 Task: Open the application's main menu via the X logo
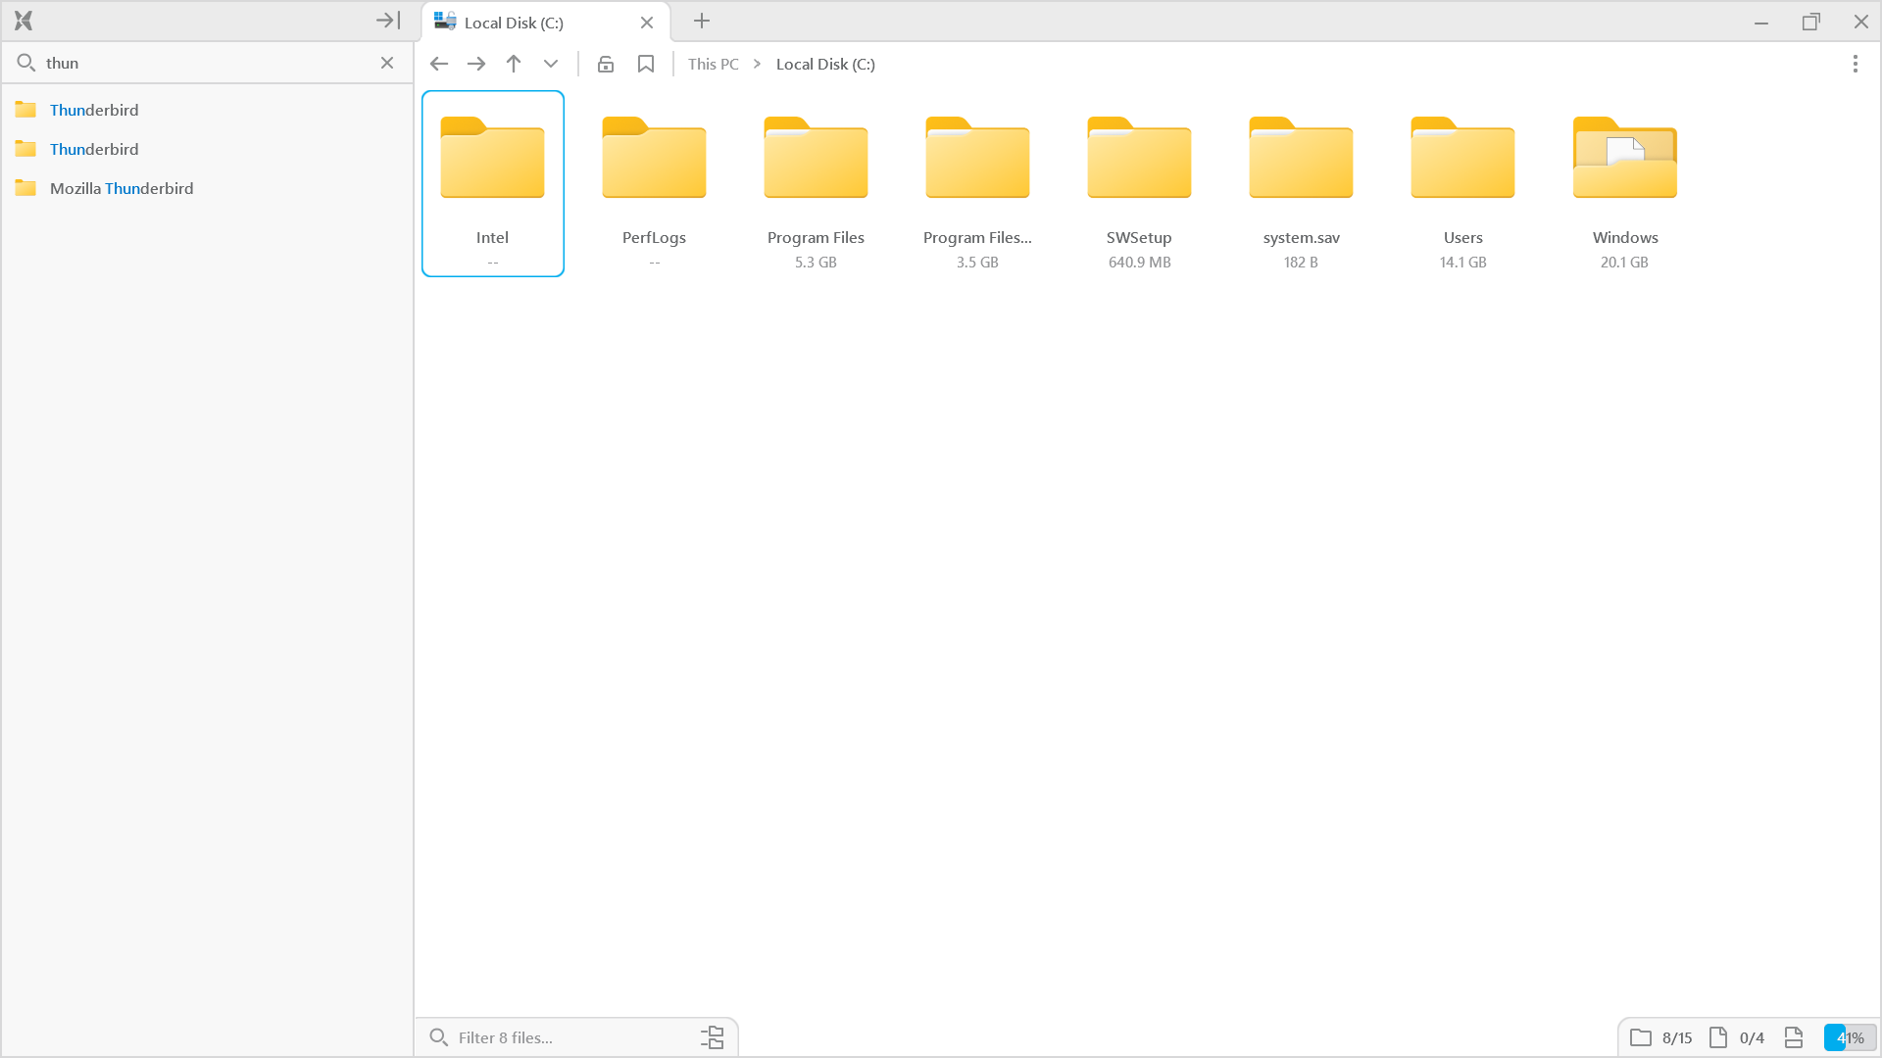(x=22, y=20)
